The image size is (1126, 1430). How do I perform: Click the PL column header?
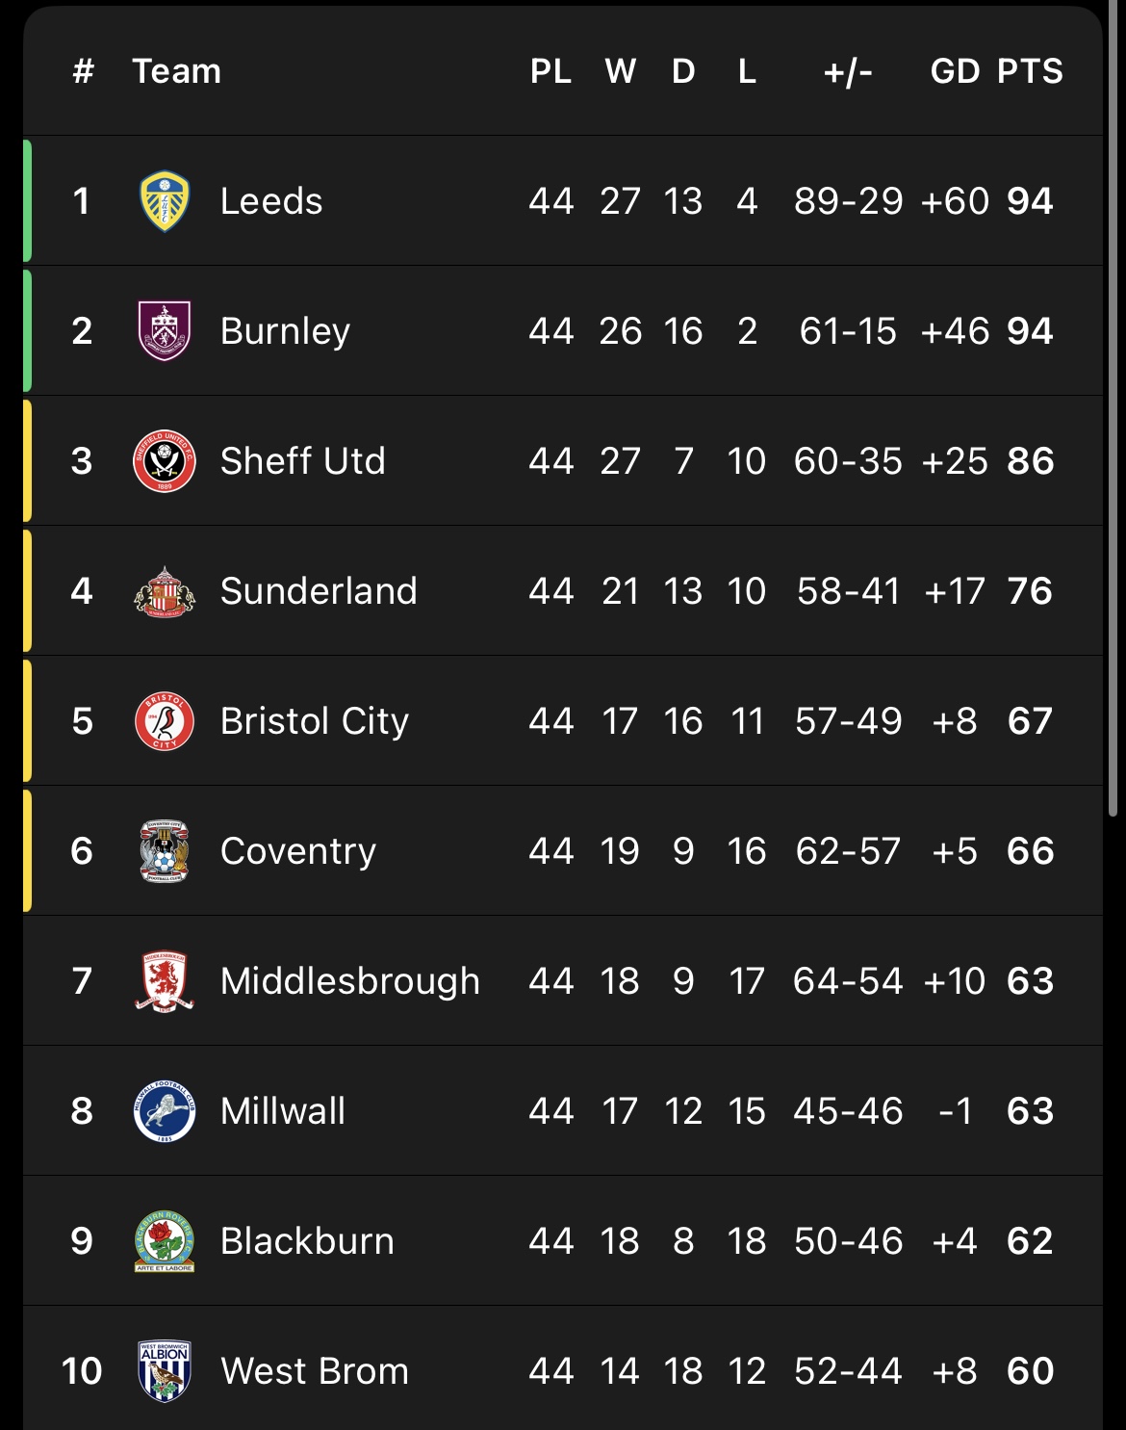tap(550, 71)
